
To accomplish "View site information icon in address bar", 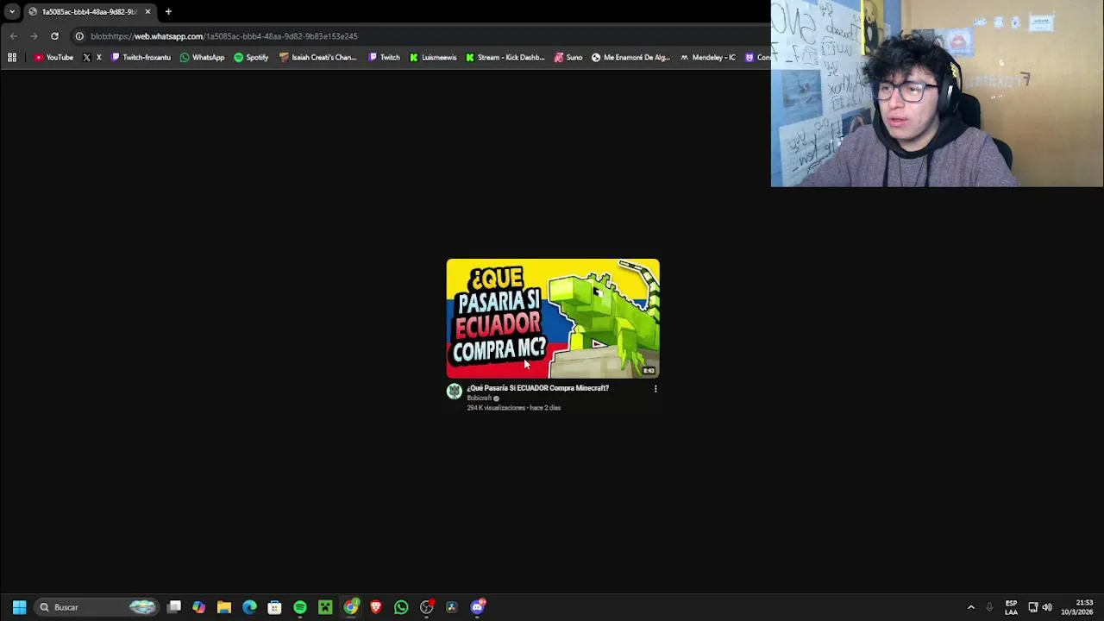I will point(79,36).
